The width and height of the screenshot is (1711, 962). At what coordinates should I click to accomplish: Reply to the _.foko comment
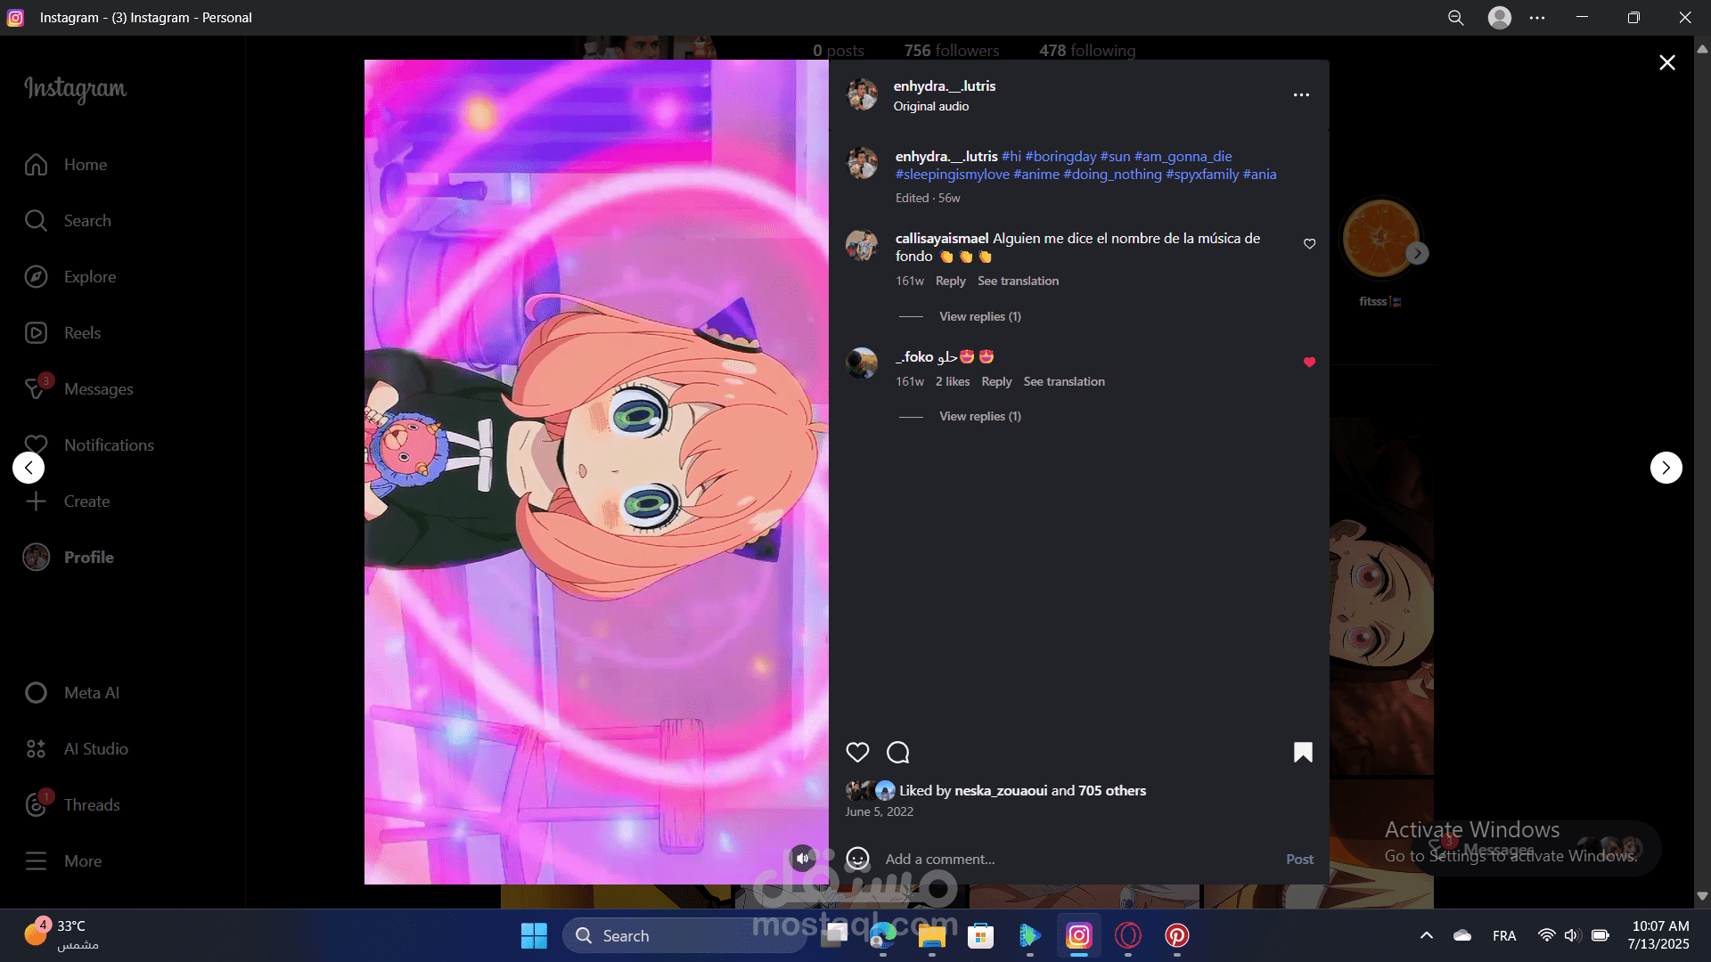coord(996,381)
